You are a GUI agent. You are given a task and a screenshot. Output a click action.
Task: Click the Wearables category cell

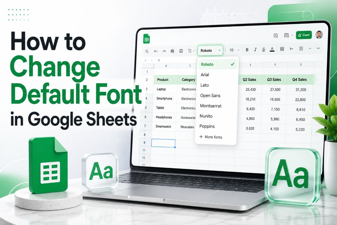coord(186,127)
